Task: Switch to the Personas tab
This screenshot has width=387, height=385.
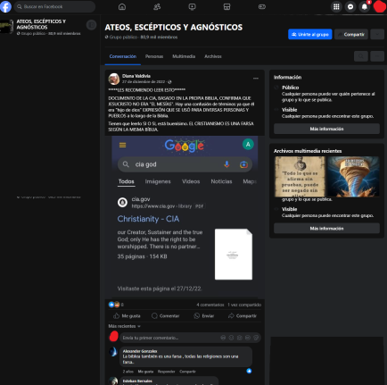Action: (154, 56)
